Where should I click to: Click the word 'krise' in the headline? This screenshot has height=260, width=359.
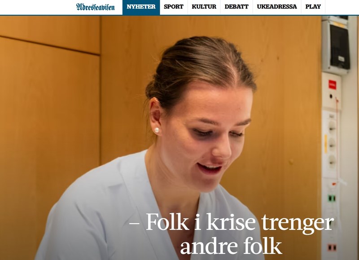[231, 221]
